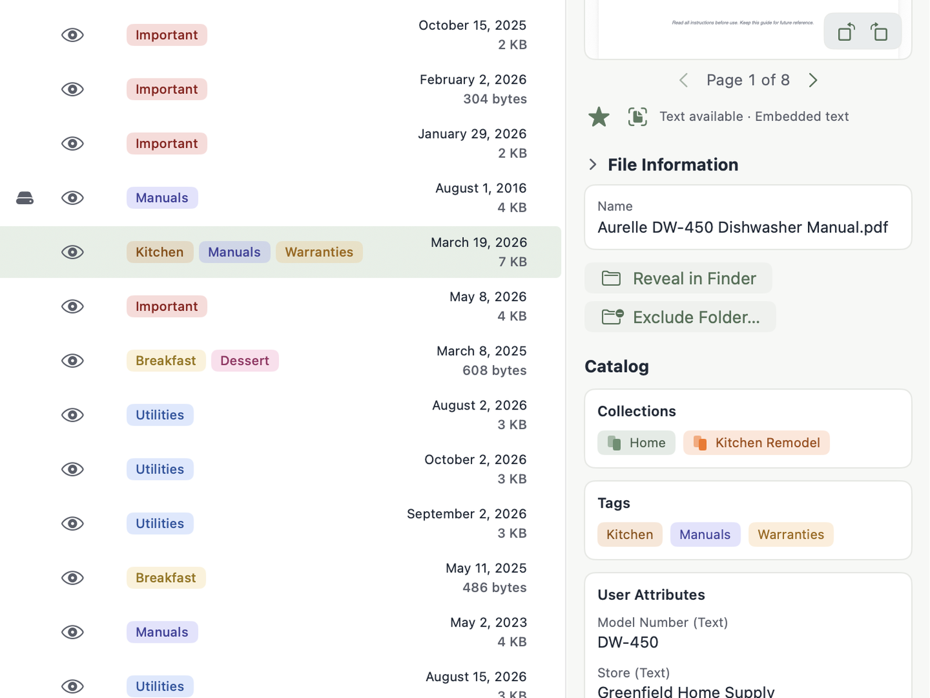Select the row dated September 2, 2026

tap(280, 523)
